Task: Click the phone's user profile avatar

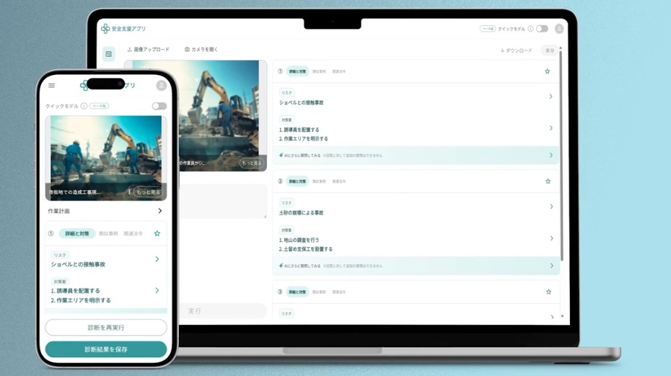Action: click(x=161, y=86)
